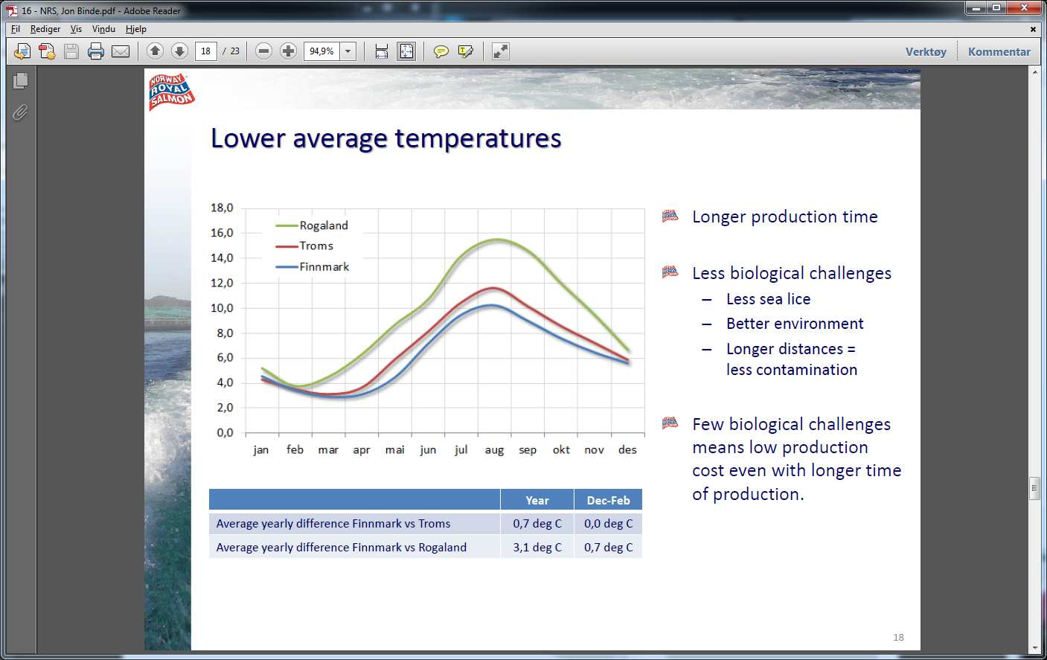
Task: Click the vertical scrollbar thumb
Action: tap(1034, 488)
